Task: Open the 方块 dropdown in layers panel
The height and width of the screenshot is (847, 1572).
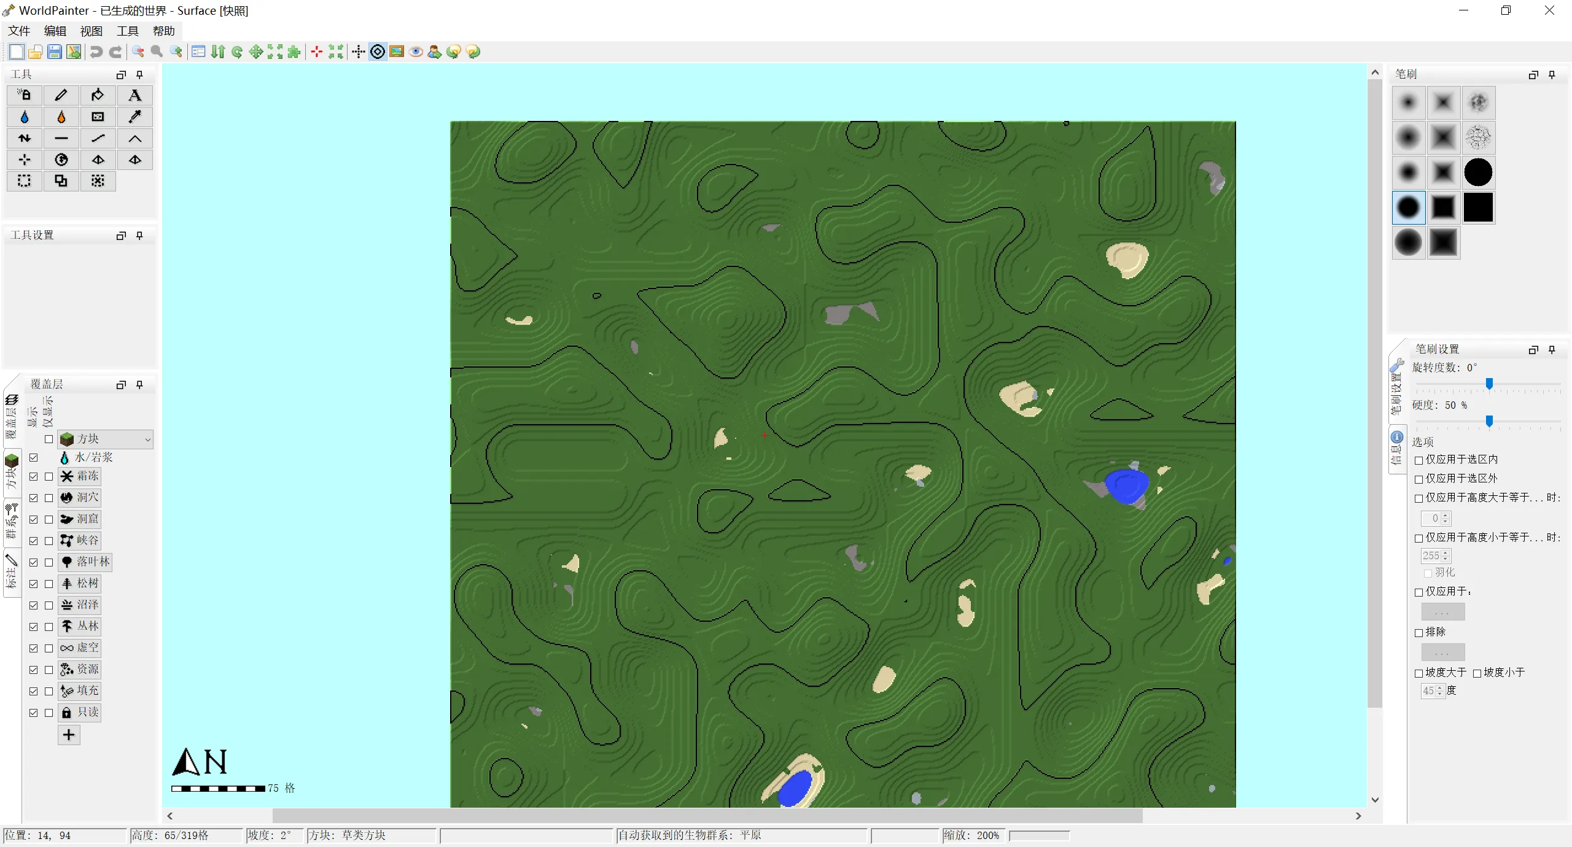Action: point(106,439)
